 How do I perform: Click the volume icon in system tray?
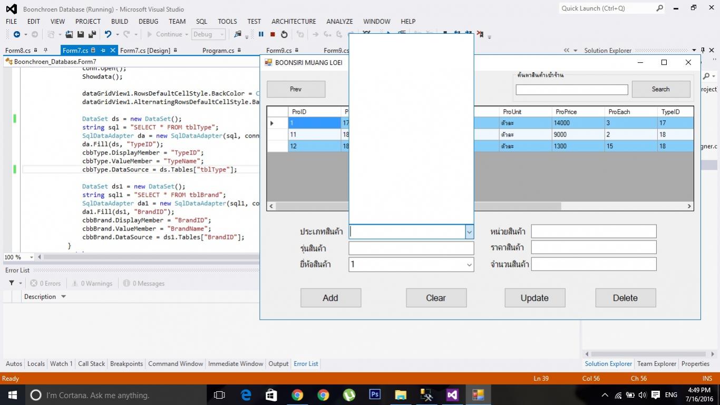coord(643,395)
